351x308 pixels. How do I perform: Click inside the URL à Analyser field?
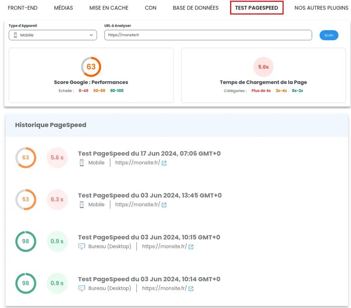[x=208, y=35]
